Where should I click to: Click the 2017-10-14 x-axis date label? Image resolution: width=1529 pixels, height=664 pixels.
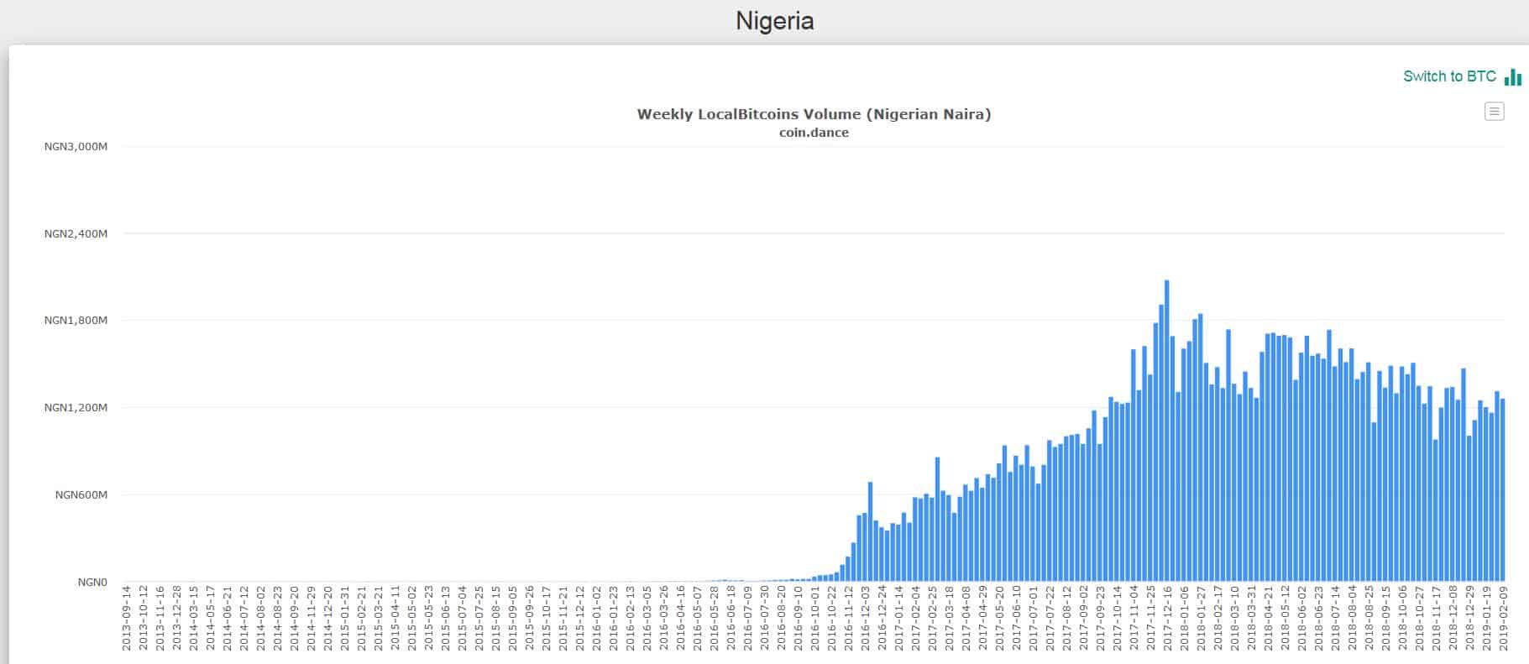1117,618
